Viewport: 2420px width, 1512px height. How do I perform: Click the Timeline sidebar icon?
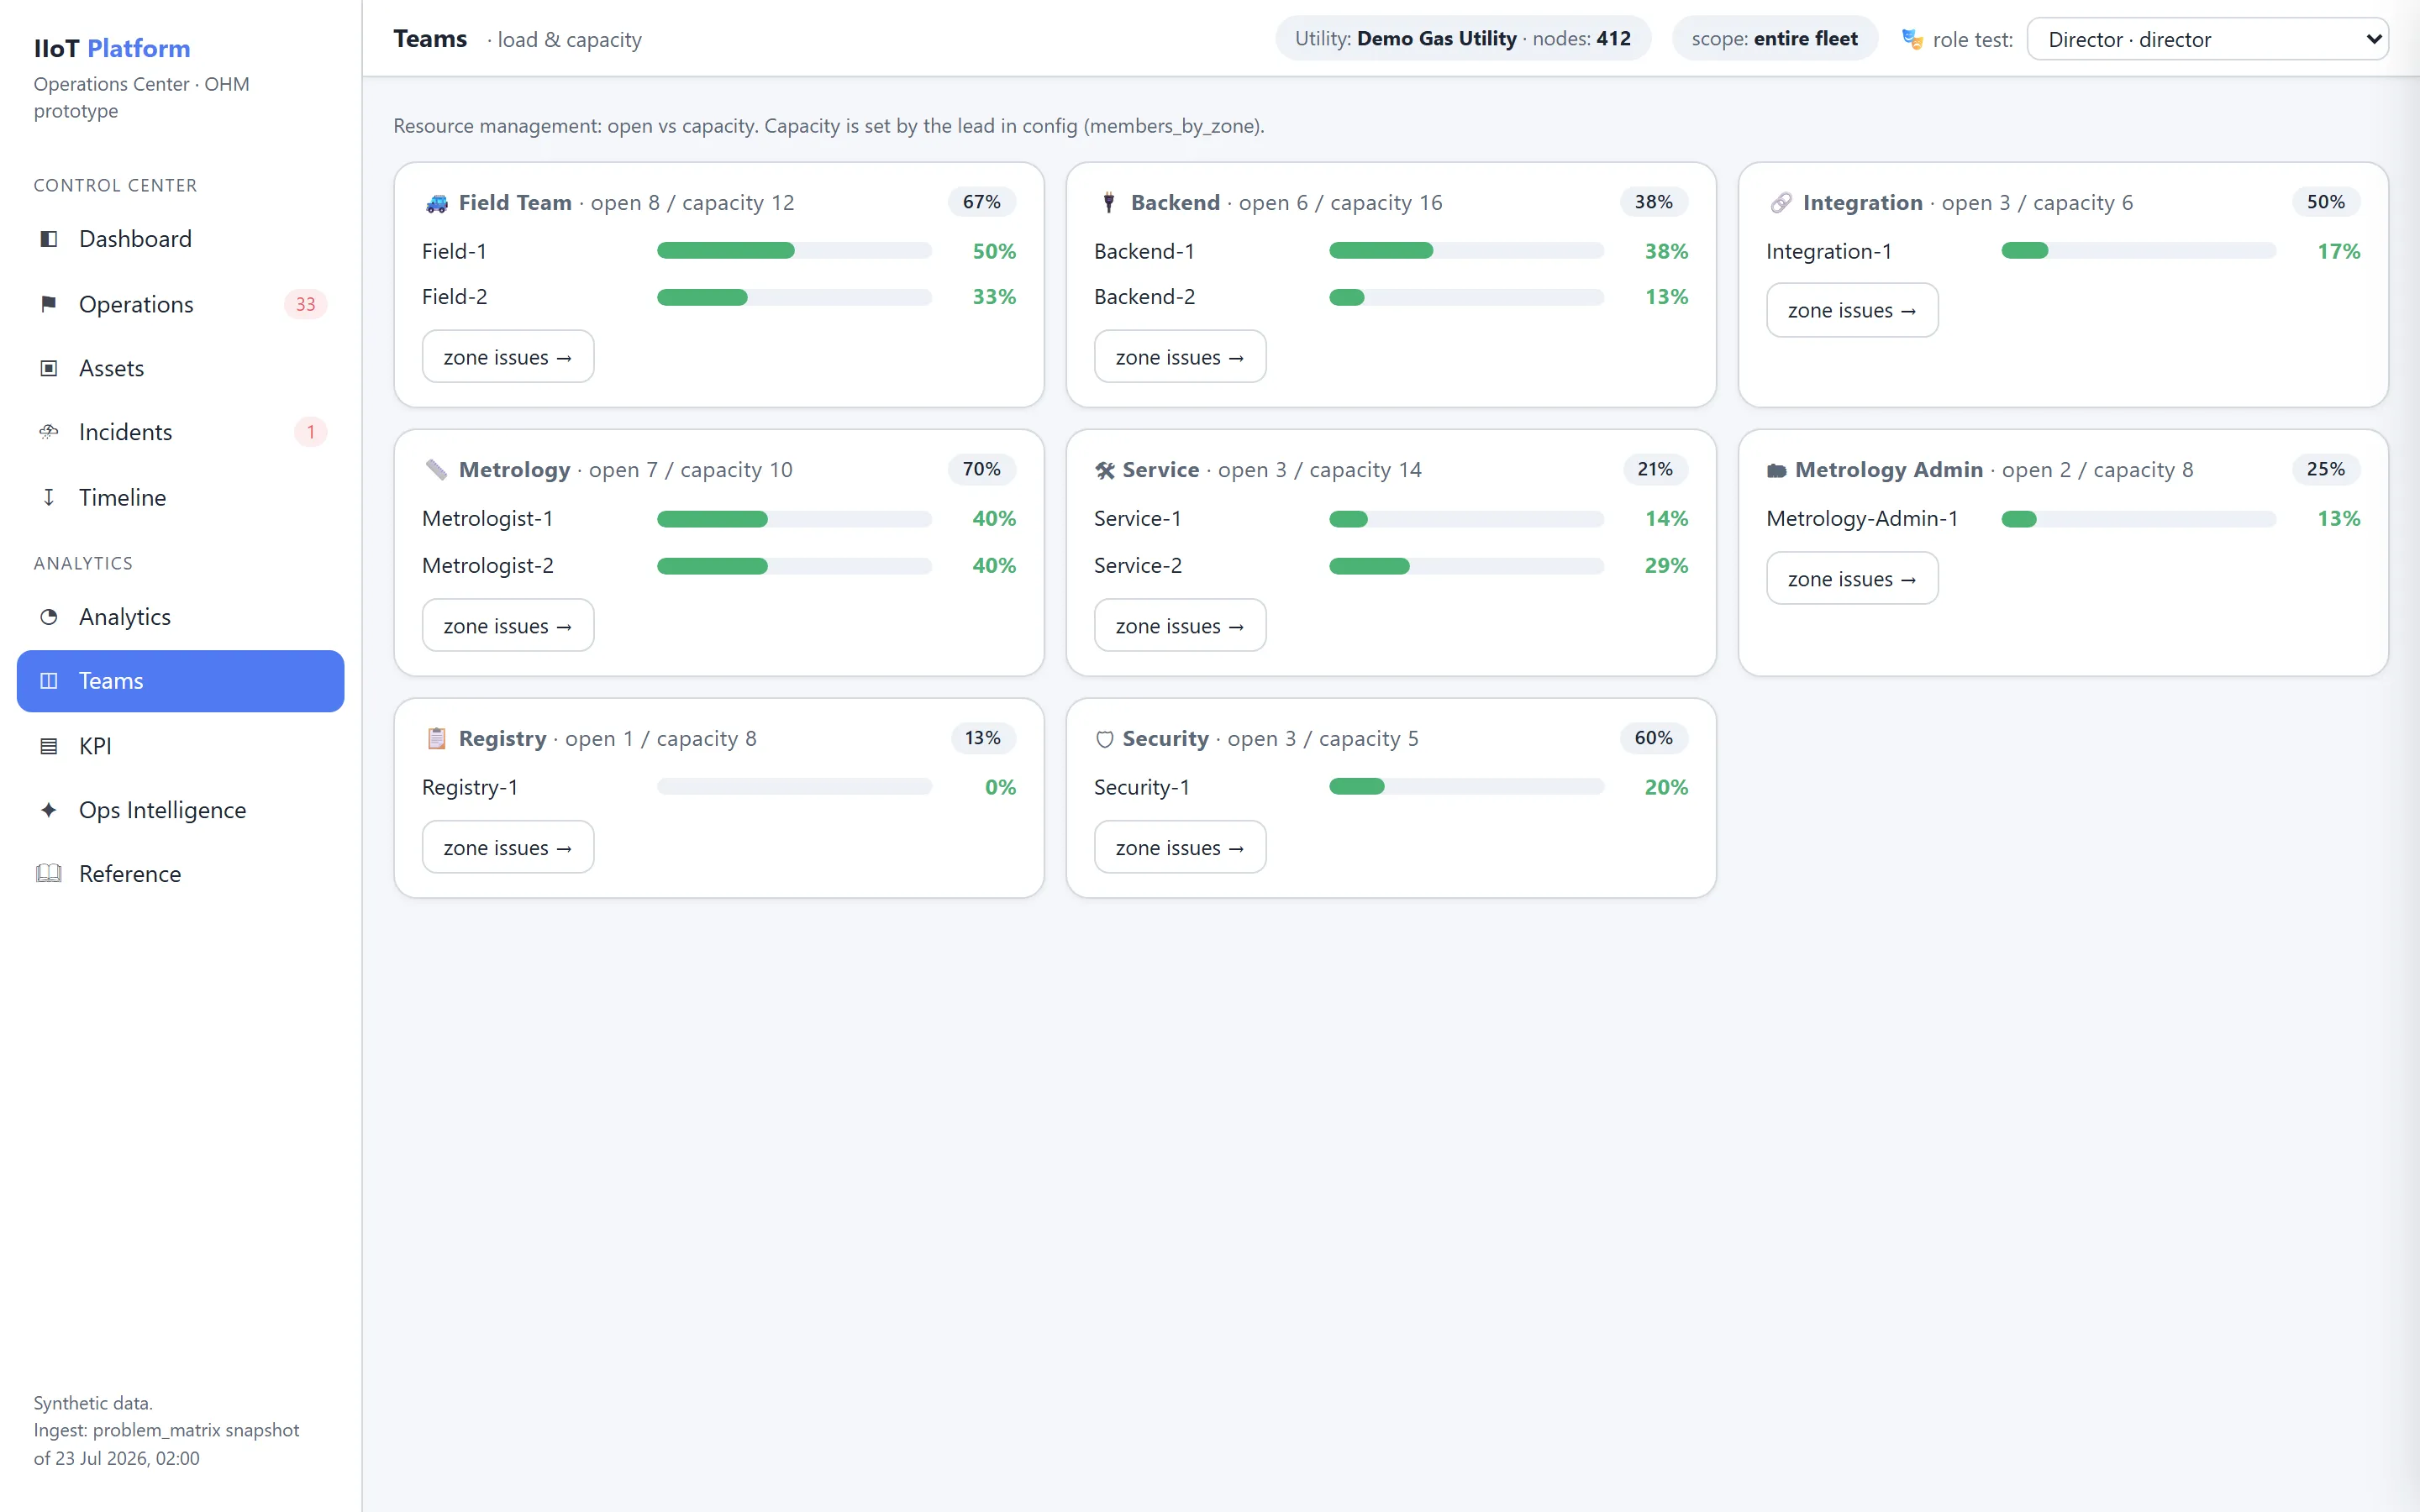[48, 497]
